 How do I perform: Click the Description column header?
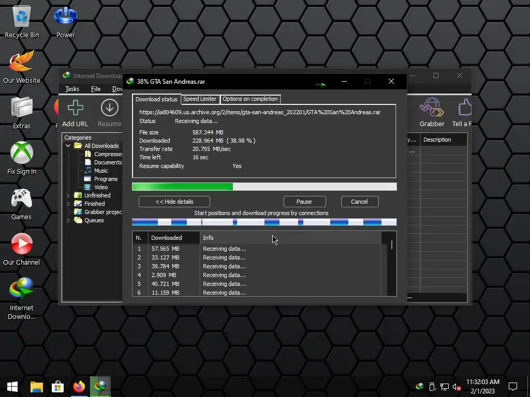[444, 140]
